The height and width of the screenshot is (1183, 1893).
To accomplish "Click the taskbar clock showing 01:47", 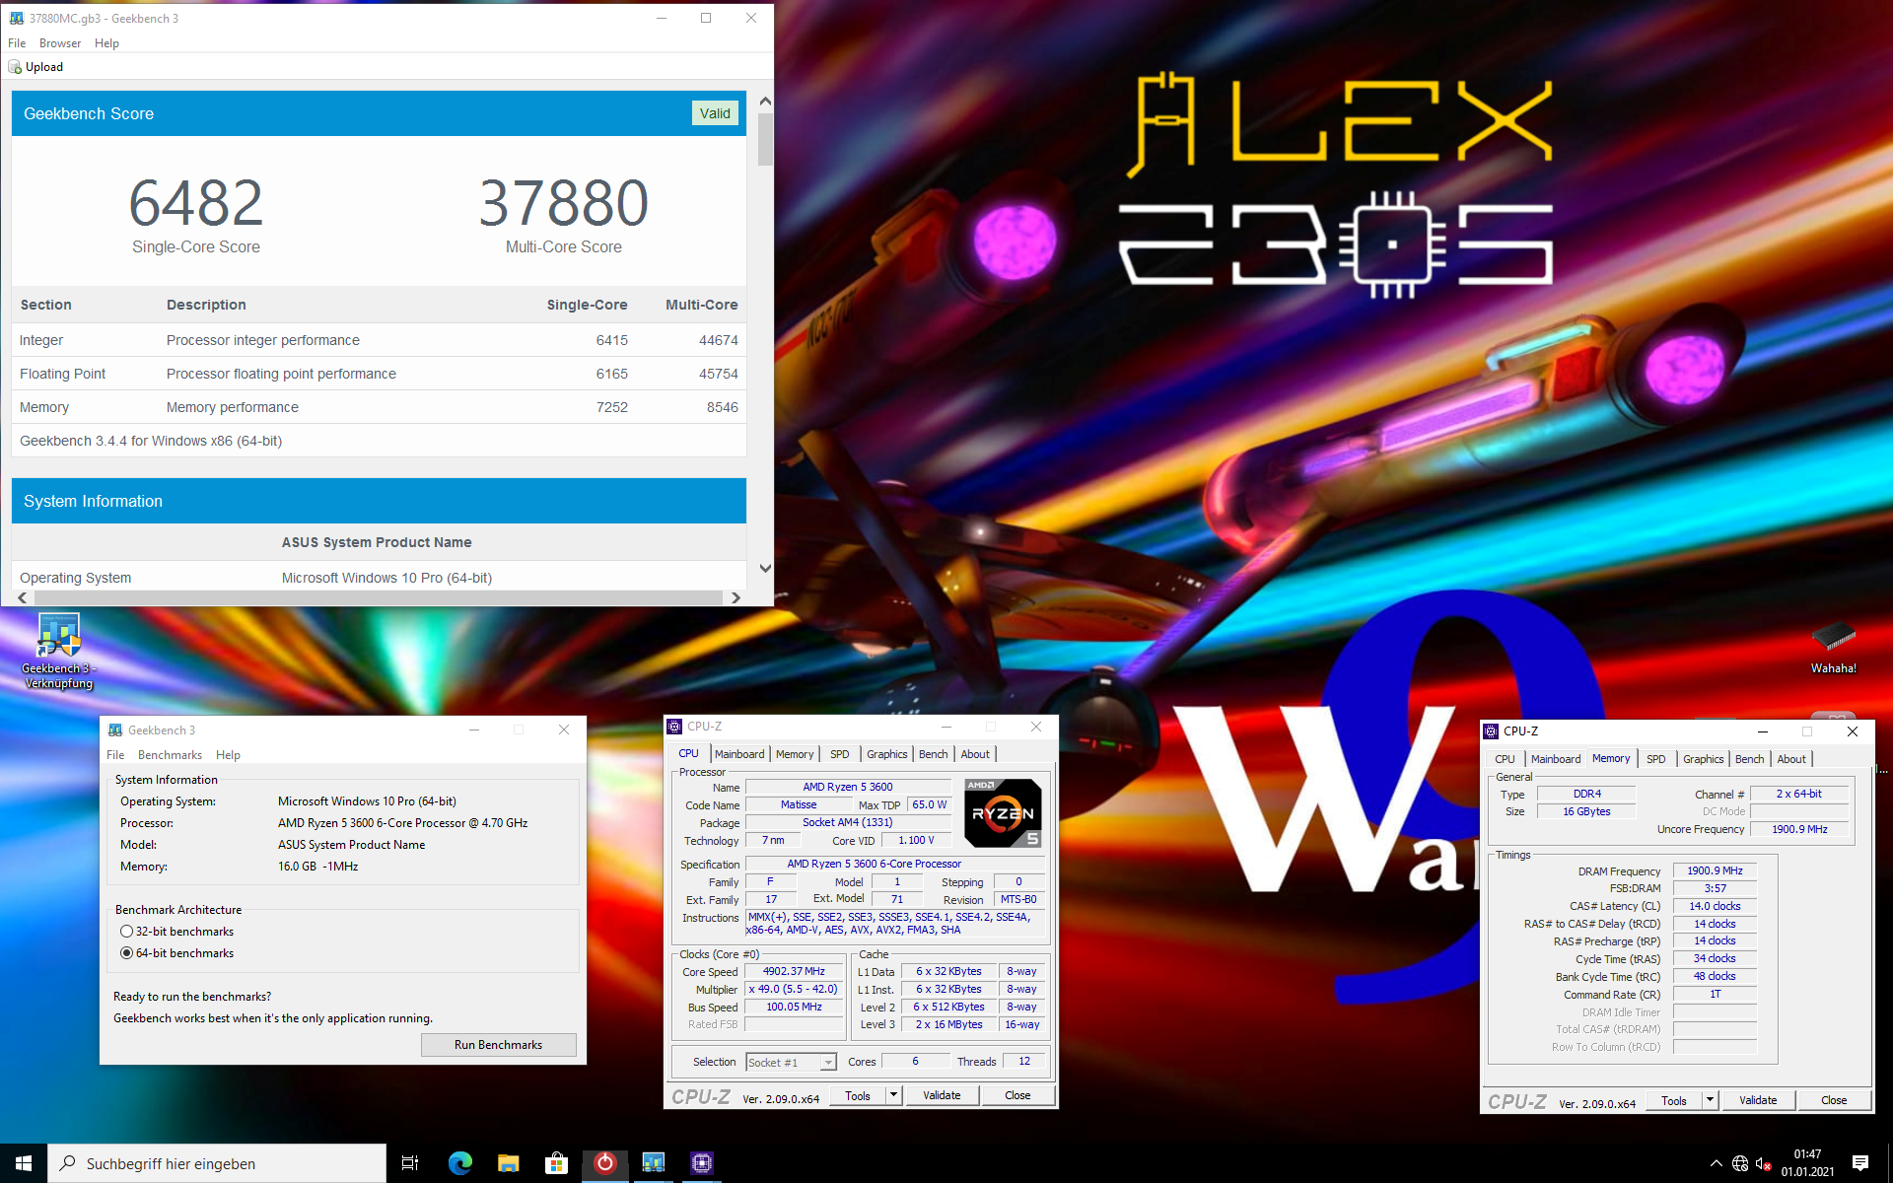I will (1807, 1163).
